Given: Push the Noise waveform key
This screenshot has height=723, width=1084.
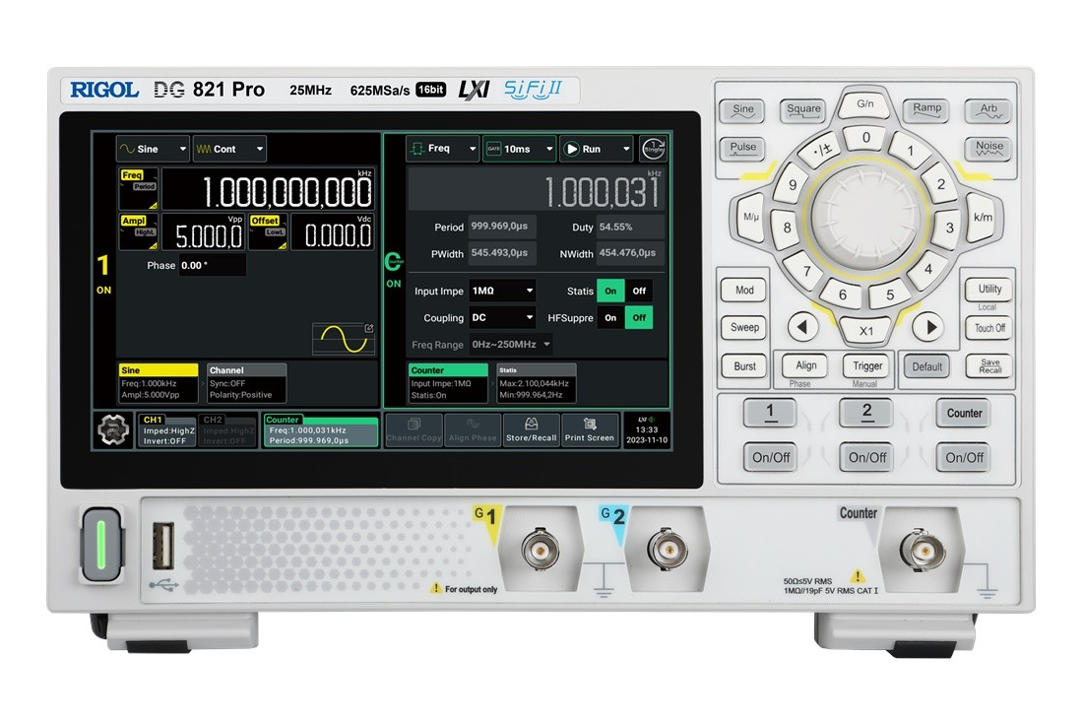Looking at the screenshot, I should pyautogui.click(x=988, y=148).
